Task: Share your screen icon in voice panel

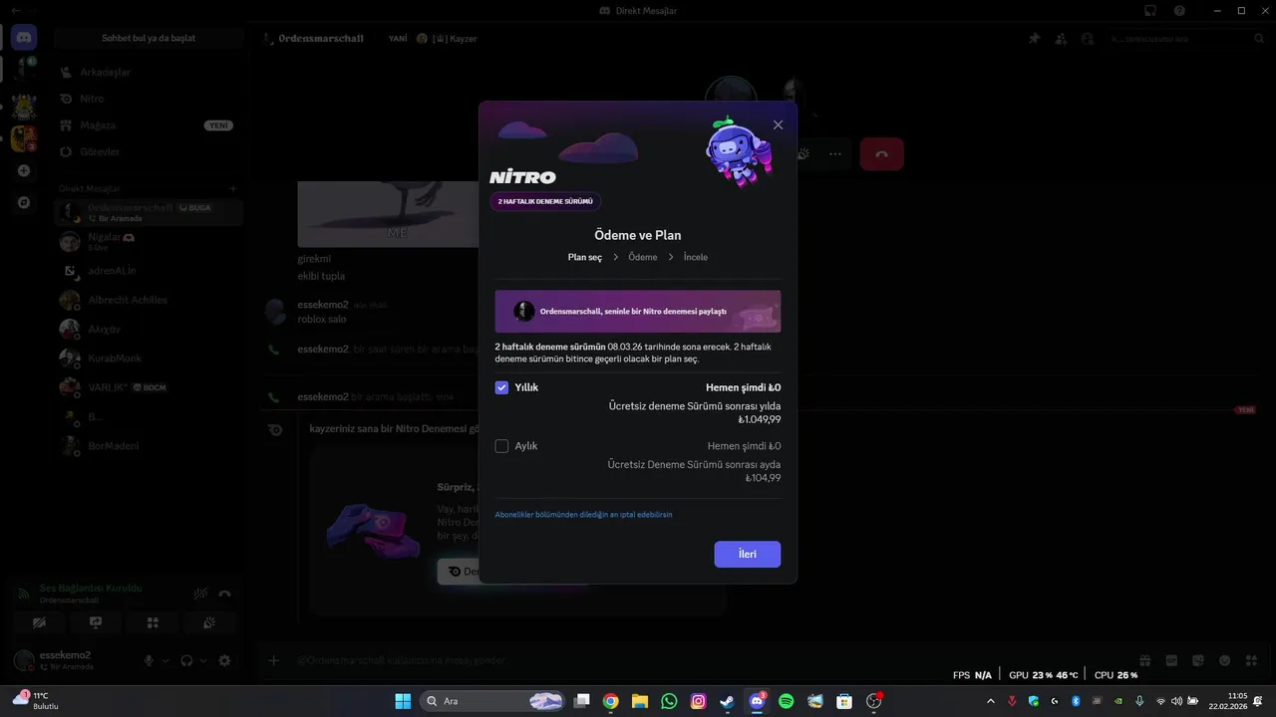Action: point(96,622)
